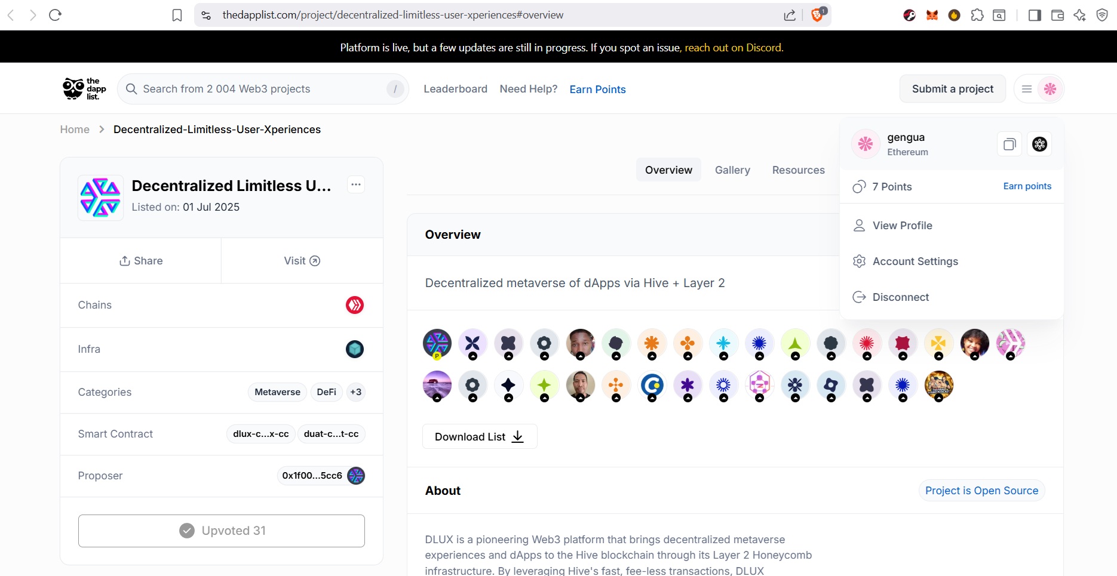Screen dimensions: 1117x576
Task: Click the duat-c...t-cc smart contract chip
Action: 332,434
